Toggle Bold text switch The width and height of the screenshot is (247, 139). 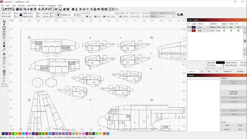[x=87, y=16]
